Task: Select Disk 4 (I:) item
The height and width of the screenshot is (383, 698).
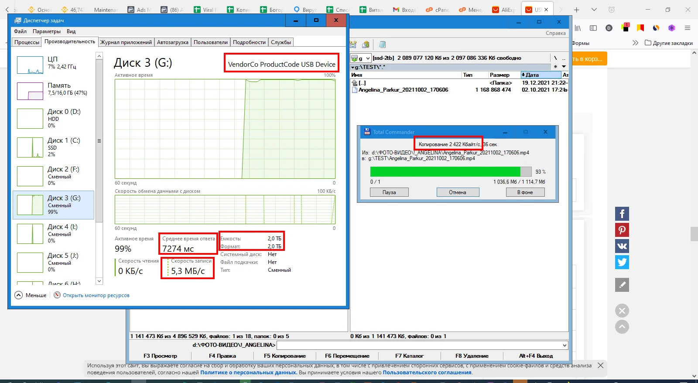Action: click(x=53, y=233)
